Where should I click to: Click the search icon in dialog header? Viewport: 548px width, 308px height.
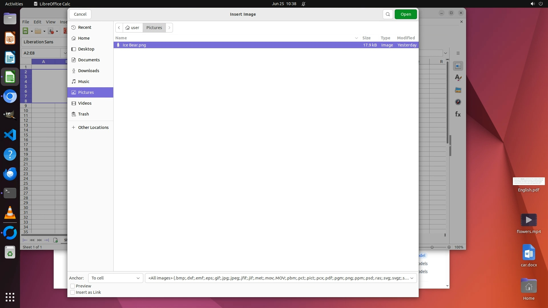pos(388,14)
